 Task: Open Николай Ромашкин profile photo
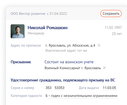18,31
